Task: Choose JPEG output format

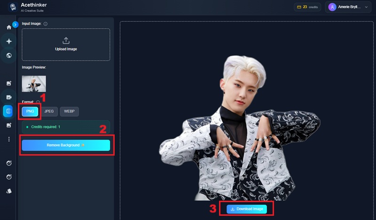Action: point(49,111)
